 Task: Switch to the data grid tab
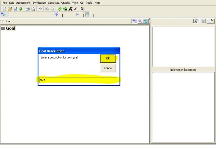point(88,15)
